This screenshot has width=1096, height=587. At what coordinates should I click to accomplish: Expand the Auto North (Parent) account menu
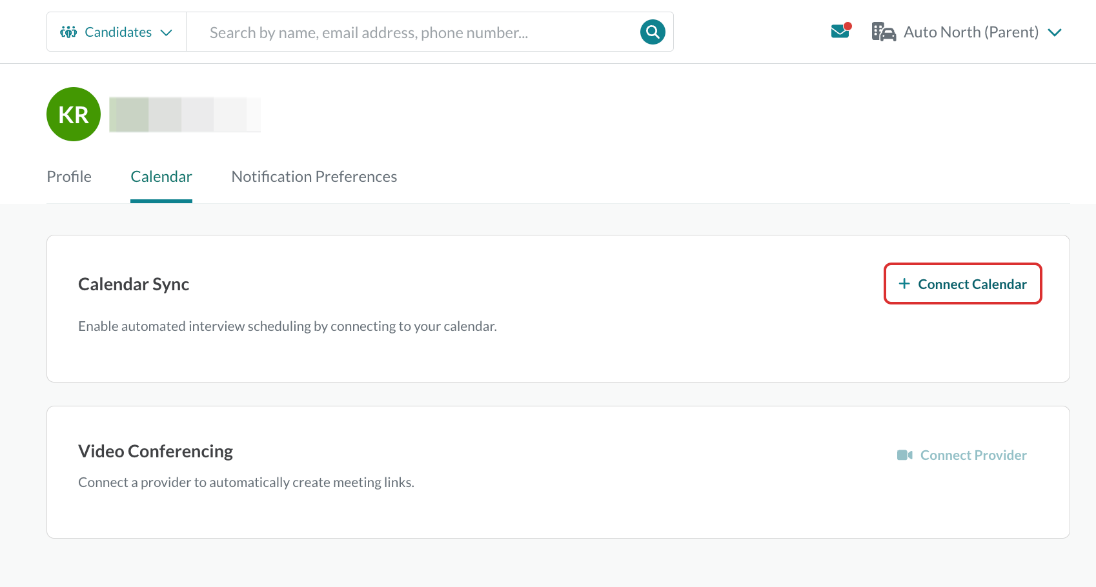966,32
